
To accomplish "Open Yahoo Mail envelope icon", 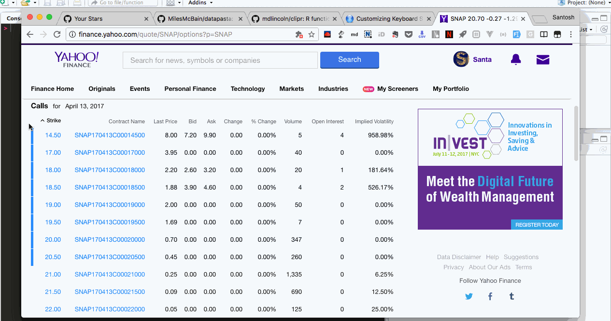I will click(543, 59).
